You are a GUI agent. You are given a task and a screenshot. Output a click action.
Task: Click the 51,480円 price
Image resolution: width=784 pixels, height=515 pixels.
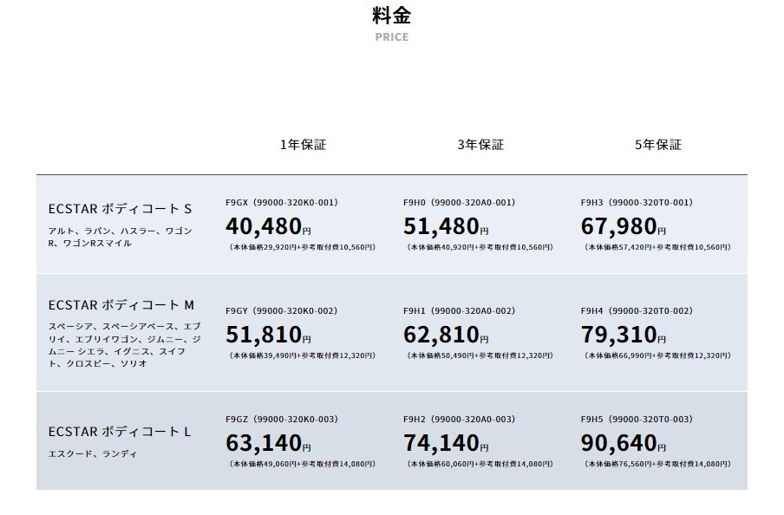click(x=446, y=226)
